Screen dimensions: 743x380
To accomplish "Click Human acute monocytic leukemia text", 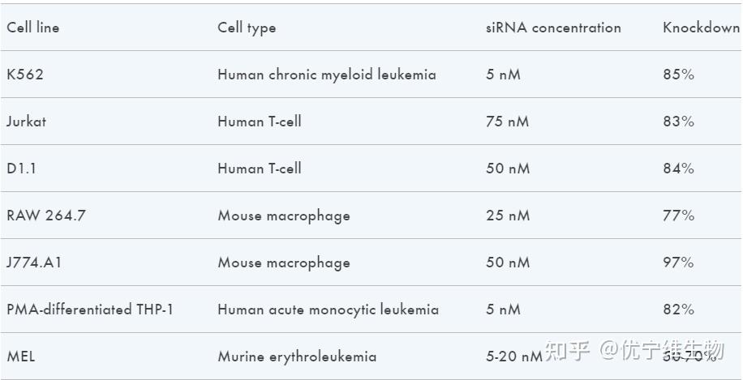I will point(328,310).
